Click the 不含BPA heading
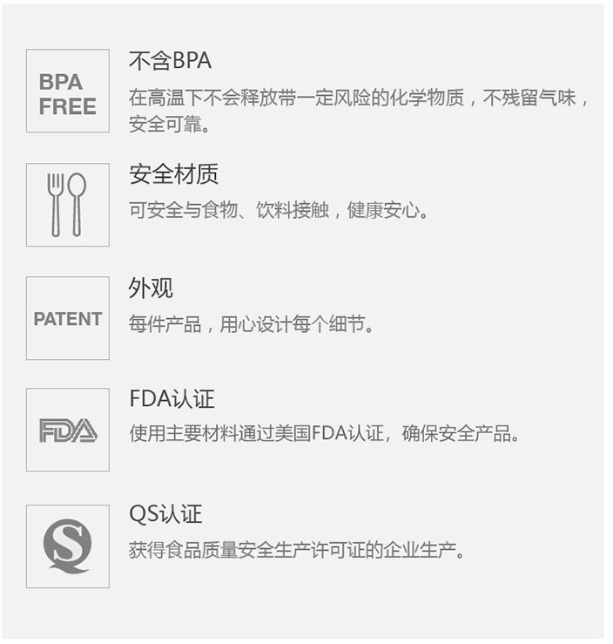 click(x=171, y=61)
